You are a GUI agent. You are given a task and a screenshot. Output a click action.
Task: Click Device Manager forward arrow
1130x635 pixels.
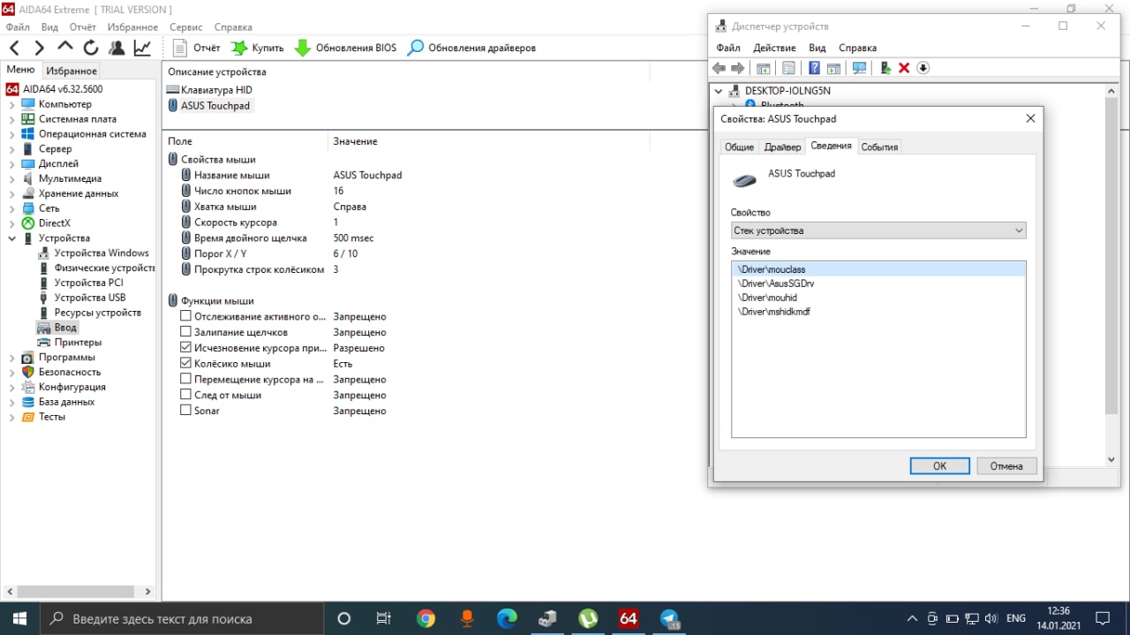click(x=738, y=68)
